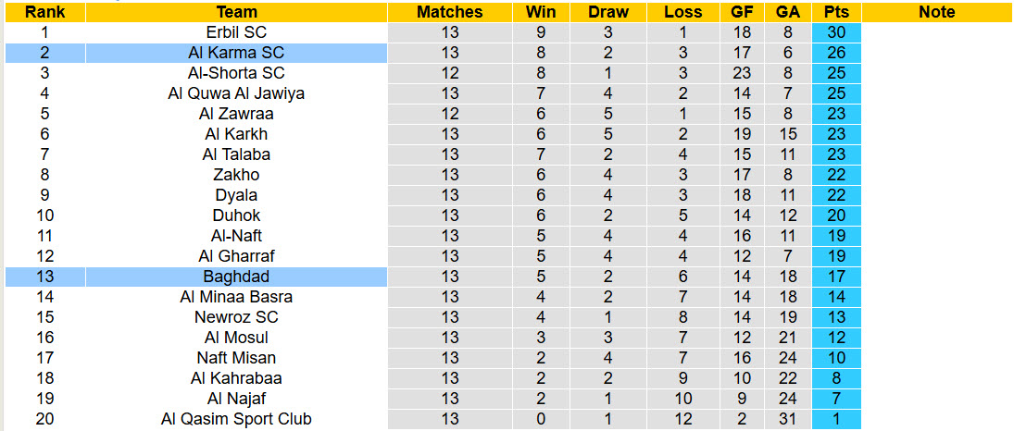
Task: Click the Team column header
Action: tap(236, 12)
